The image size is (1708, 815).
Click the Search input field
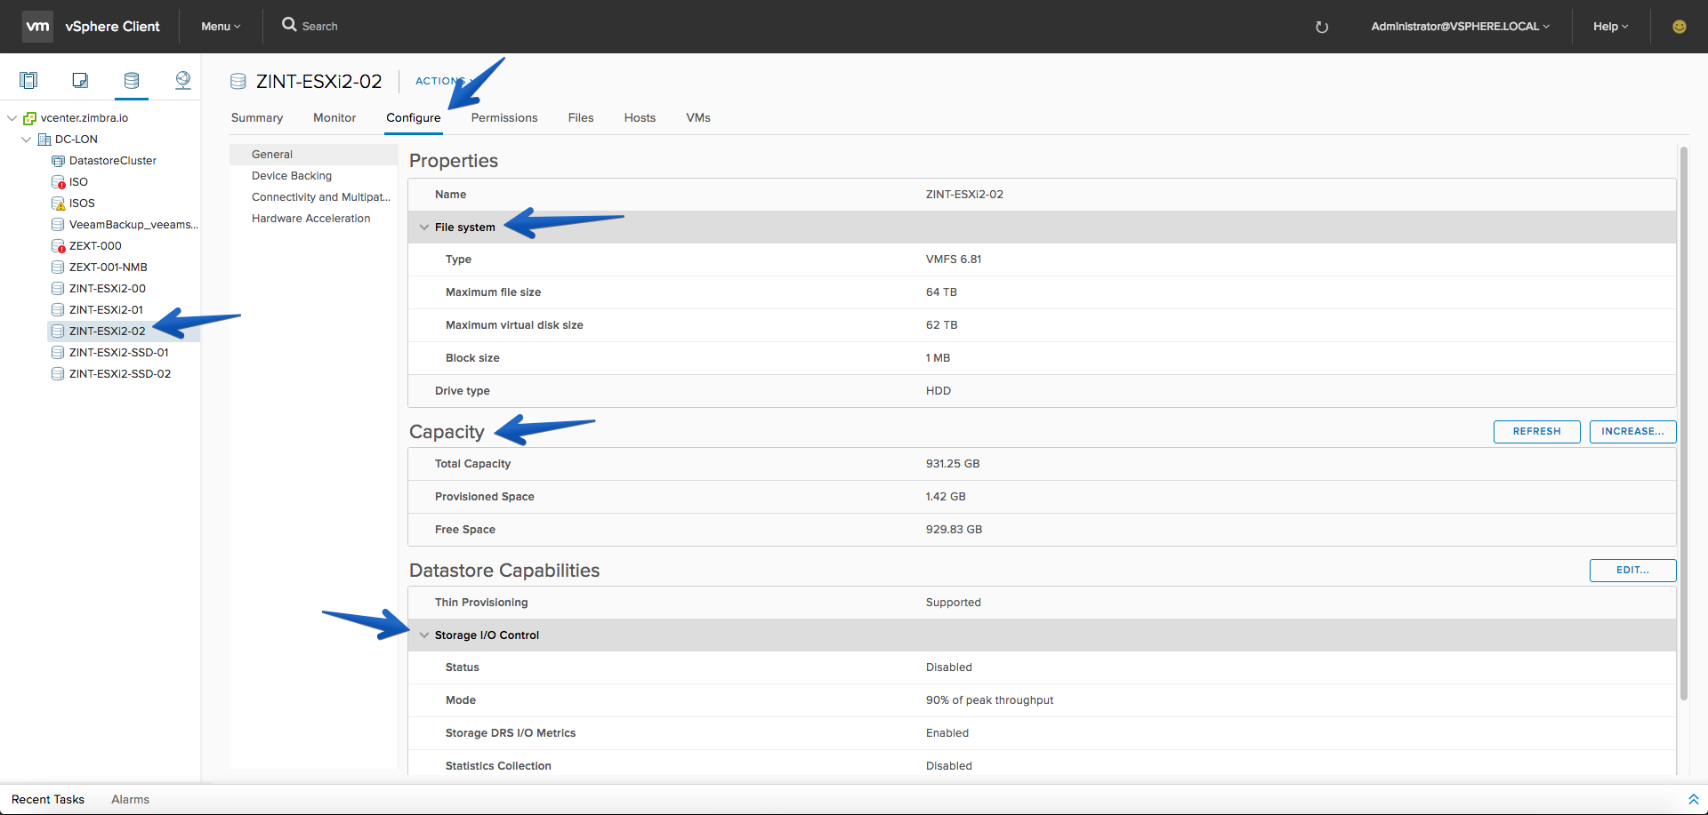tap(320, 27)
